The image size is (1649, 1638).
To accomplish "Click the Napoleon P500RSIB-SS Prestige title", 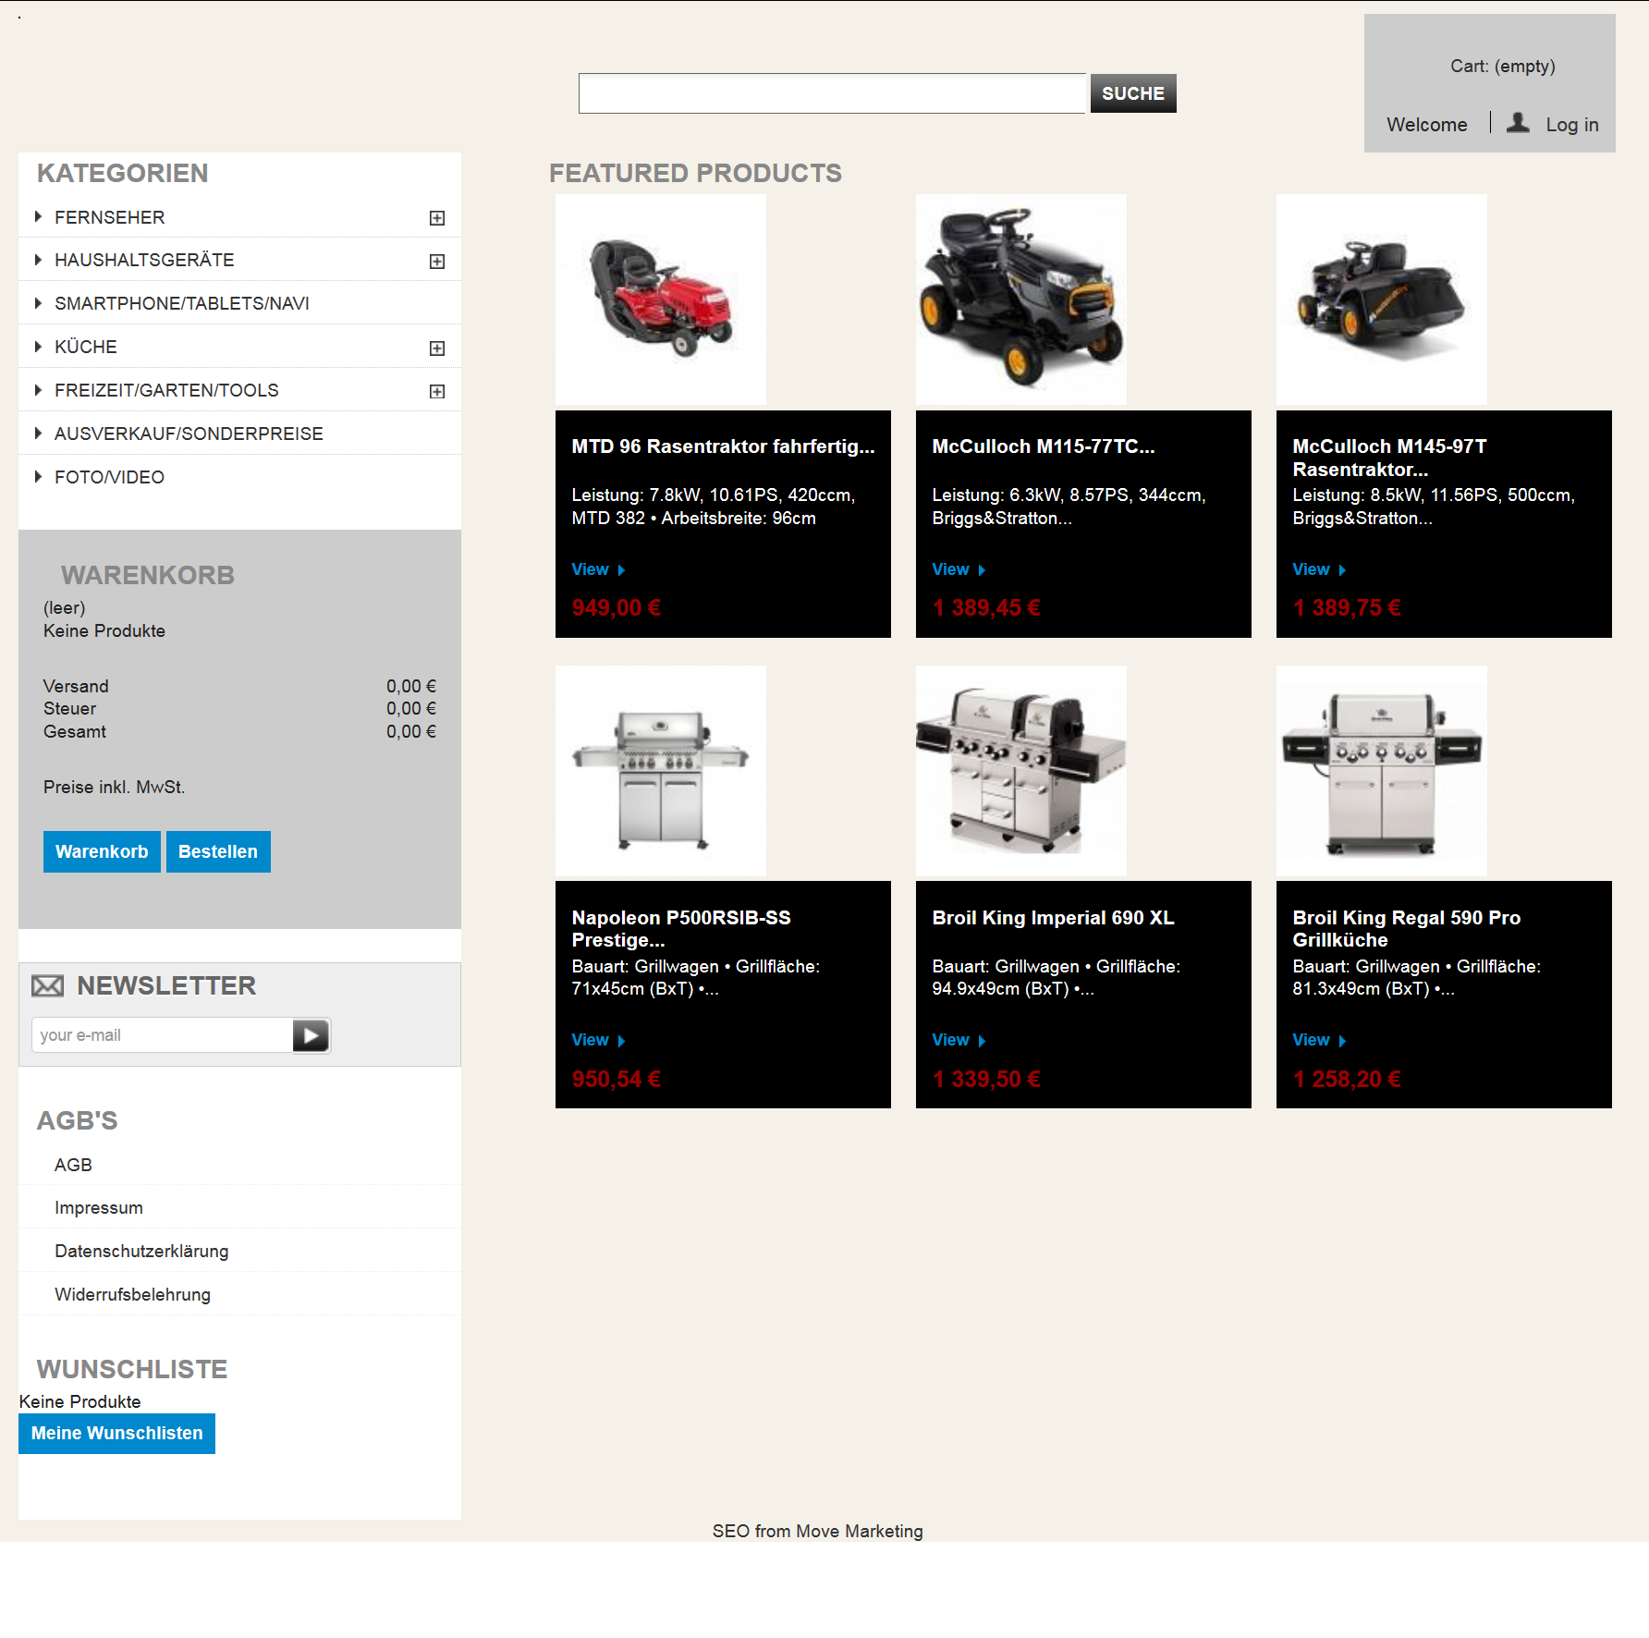I will click(x=681, y=929).
